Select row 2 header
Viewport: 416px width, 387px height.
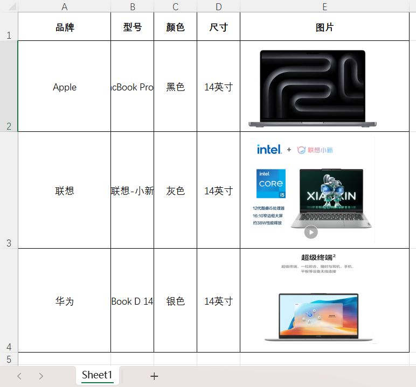[x=9, y=86]
